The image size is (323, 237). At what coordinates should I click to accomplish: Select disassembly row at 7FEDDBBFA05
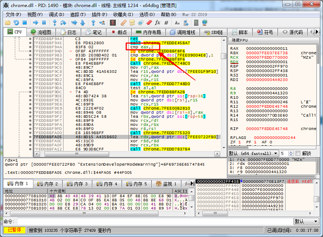tap(127, 137)
